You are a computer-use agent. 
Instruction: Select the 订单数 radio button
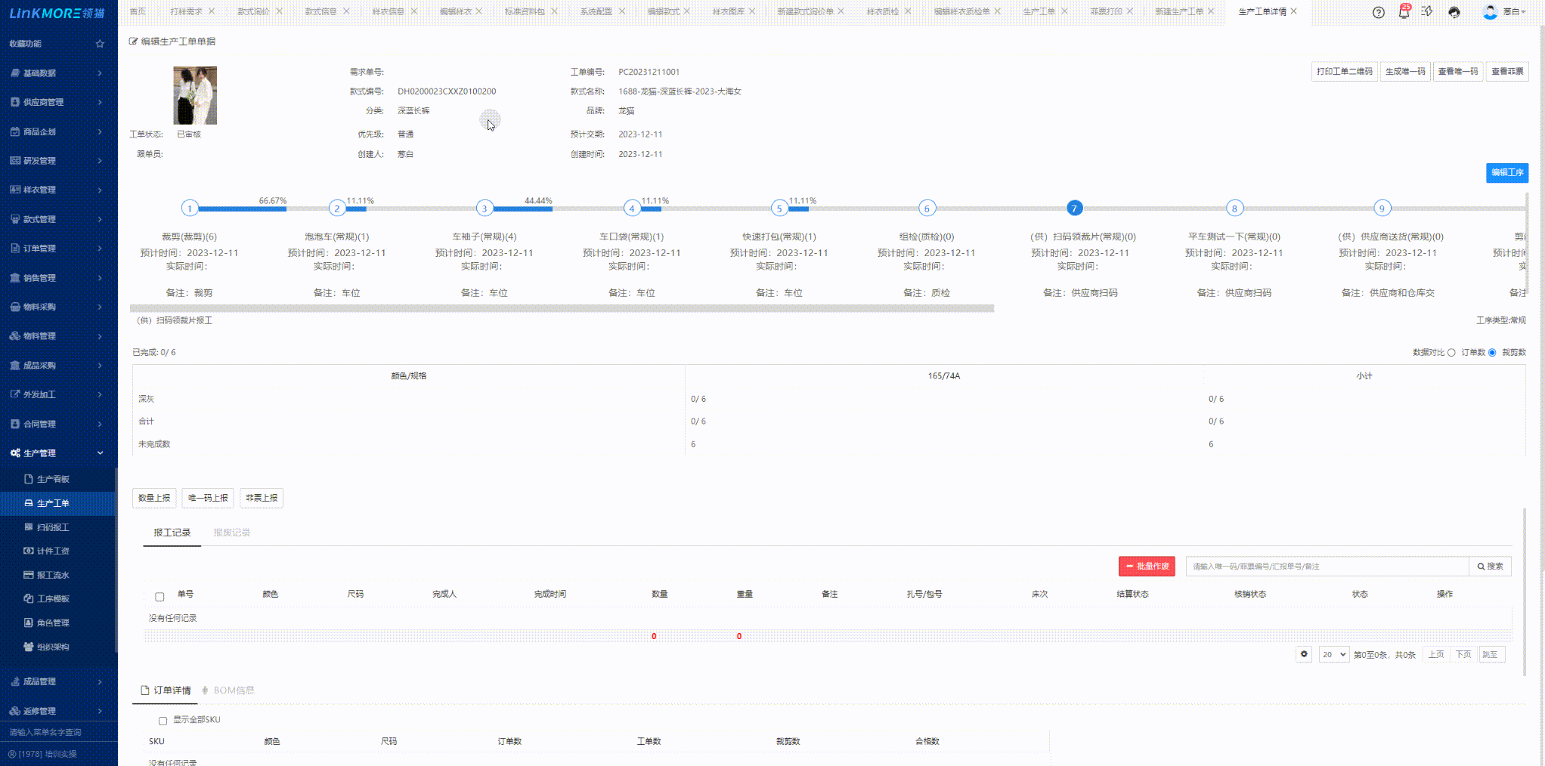1451,353
